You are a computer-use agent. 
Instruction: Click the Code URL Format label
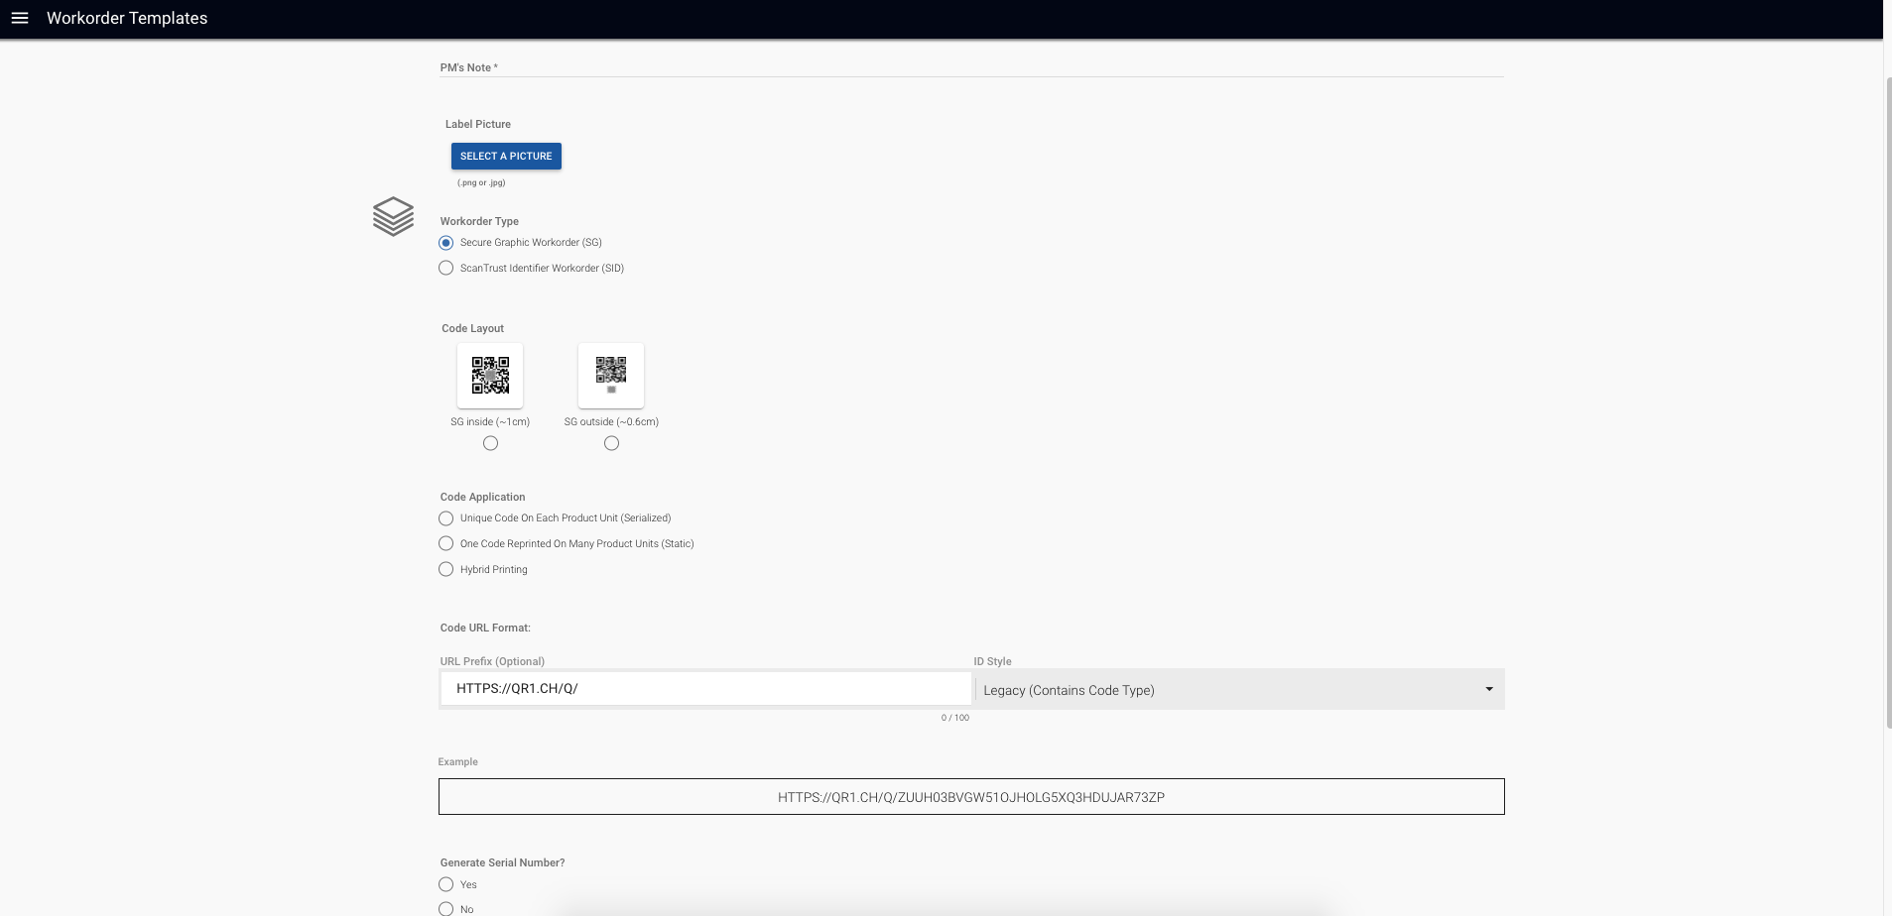click(485, 629)
